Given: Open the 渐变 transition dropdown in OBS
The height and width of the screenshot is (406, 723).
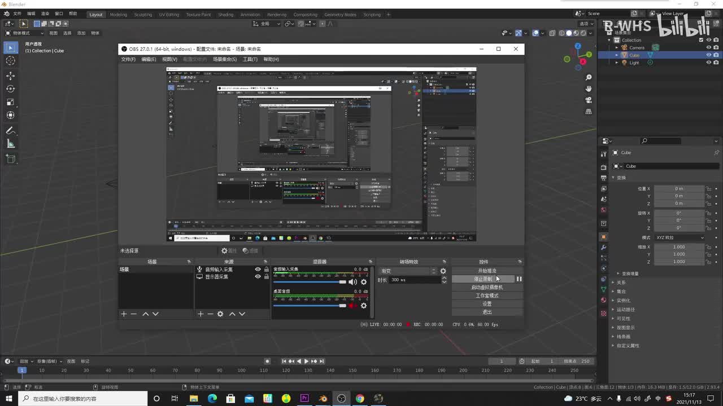Looking at the screenshot, I should [x=408, y=271].
